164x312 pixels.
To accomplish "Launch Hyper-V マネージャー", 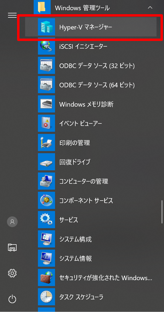I will (91, 27).
